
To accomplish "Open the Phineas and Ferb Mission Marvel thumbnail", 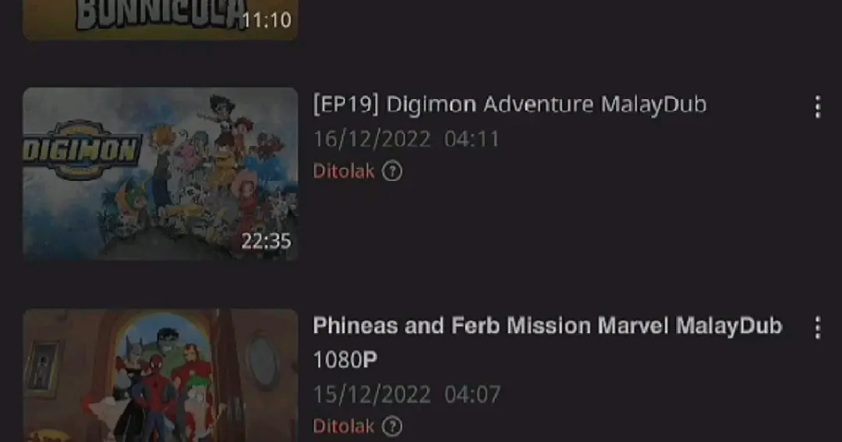I will coord(160,376).
